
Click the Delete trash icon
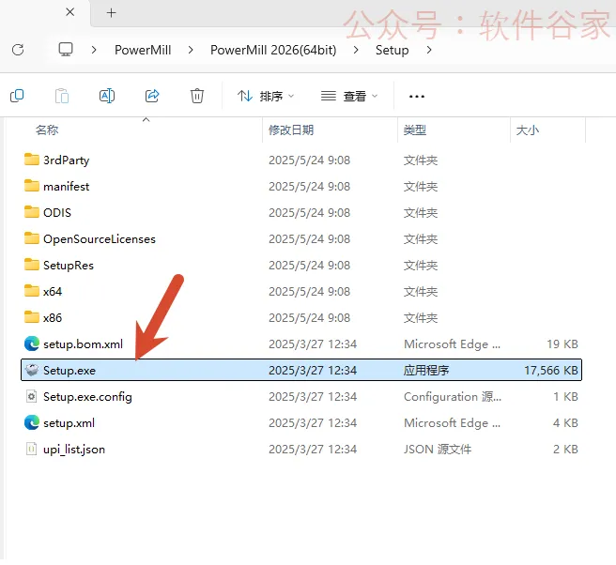(x=197, y=96)
